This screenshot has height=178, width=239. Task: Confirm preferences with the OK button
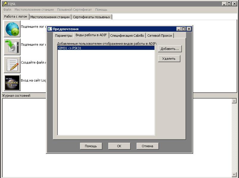[x=119, y=146]
